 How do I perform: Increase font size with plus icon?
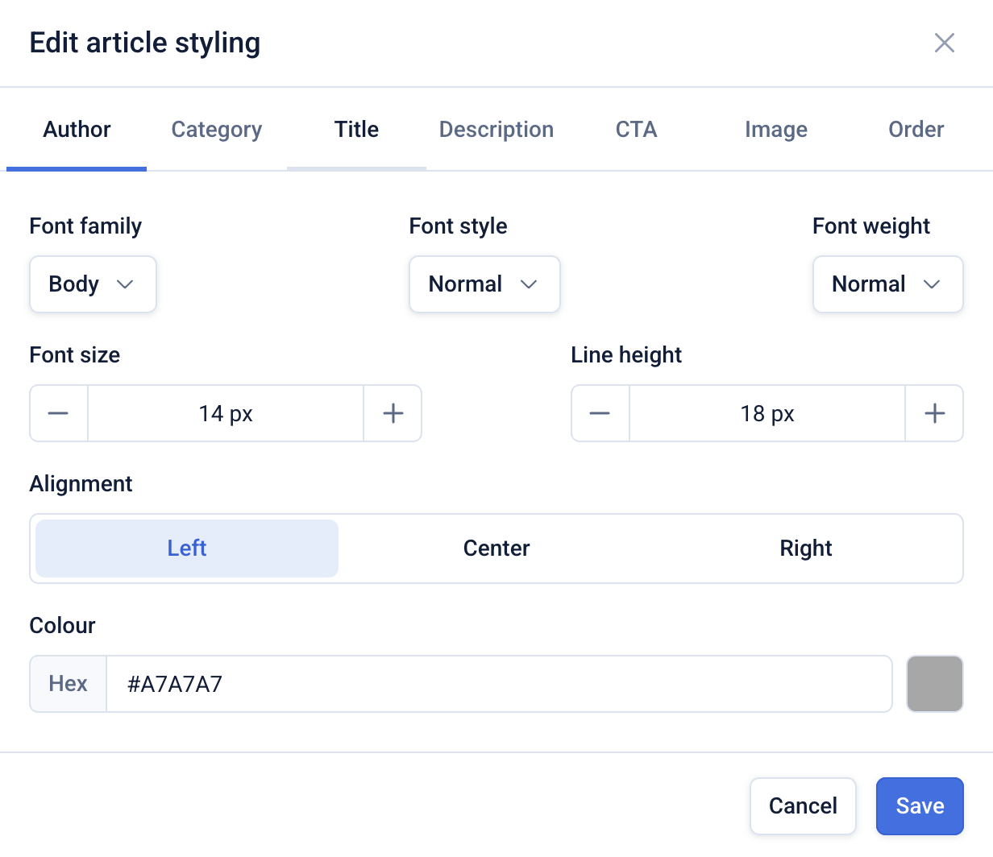point(393,413)
